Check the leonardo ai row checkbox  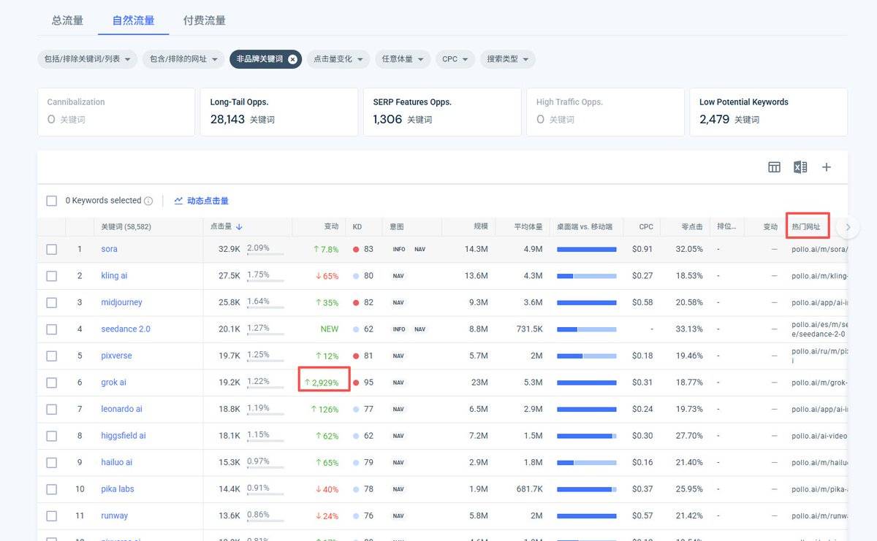(x=51, y=409)
